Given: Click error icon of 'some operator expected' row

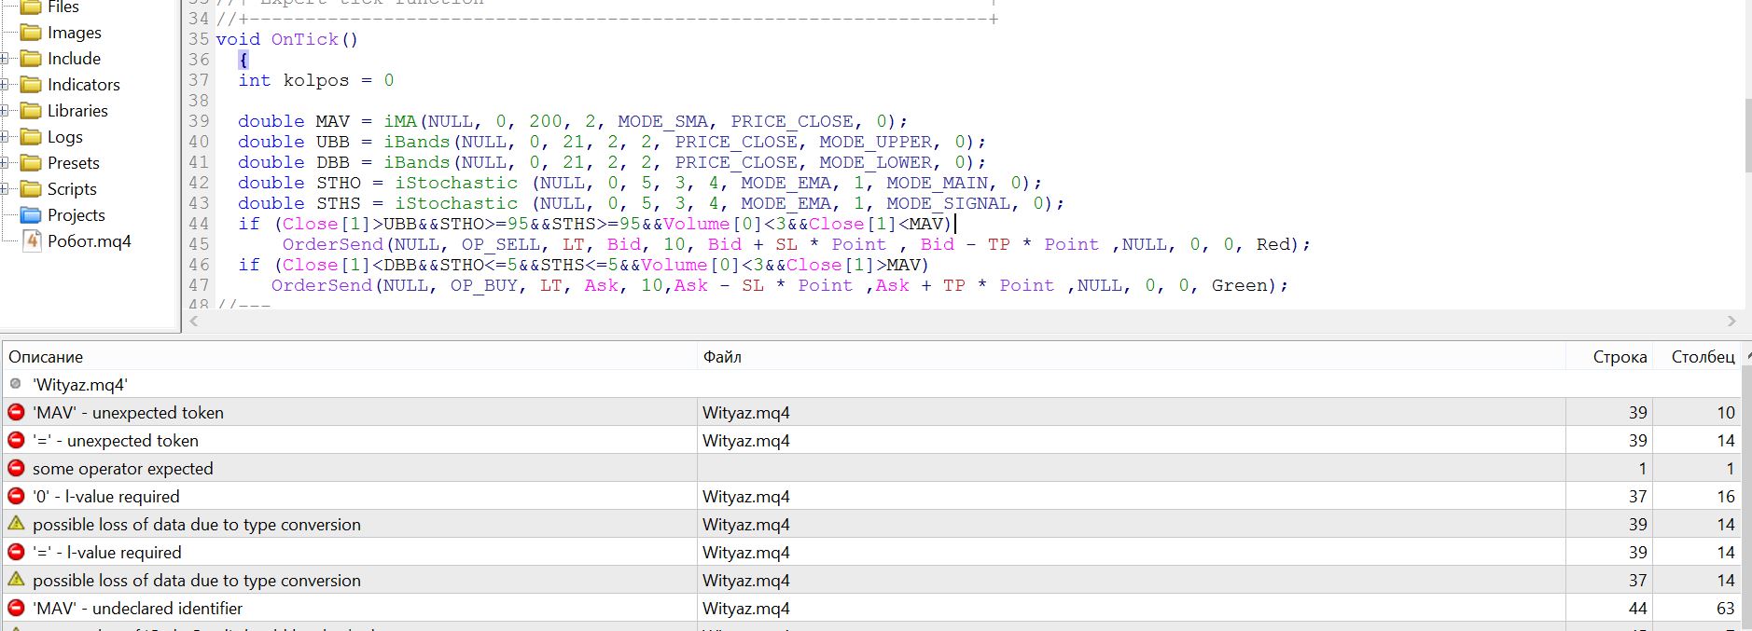Looking at the screenshot, I should (x=16, y=467).
